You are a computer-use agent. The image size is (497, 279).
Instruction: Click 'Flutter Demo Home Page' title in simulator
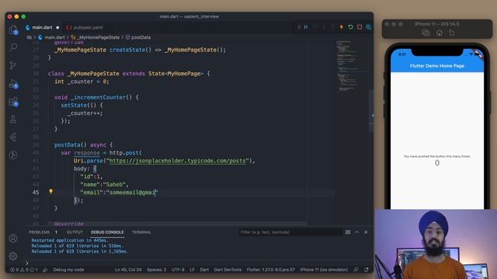point(437,66)
